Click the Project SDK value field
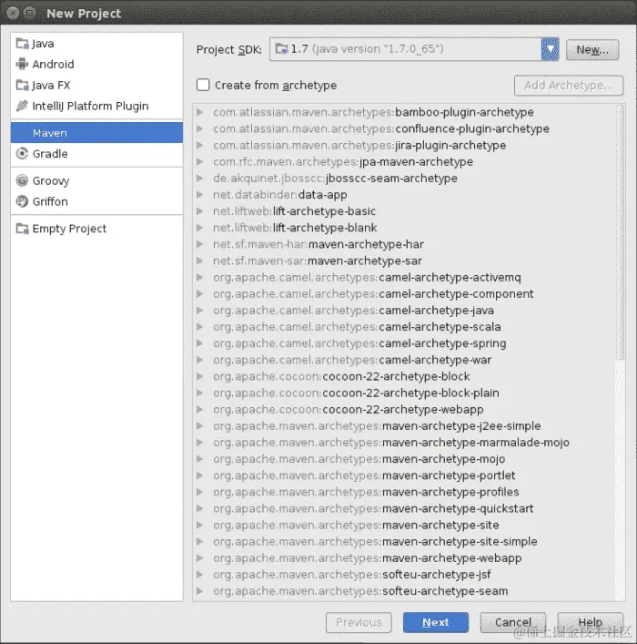 click(406, 49)
